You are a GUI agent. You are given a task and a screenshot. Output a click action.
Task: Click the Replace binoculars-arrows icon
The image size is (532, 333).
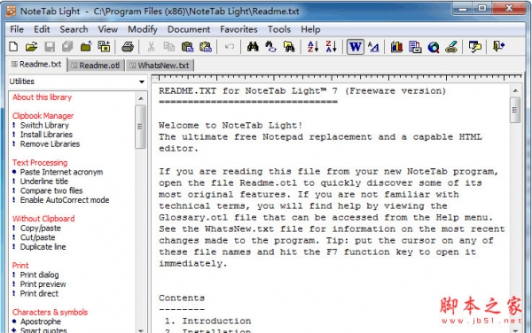click(270, 46)
